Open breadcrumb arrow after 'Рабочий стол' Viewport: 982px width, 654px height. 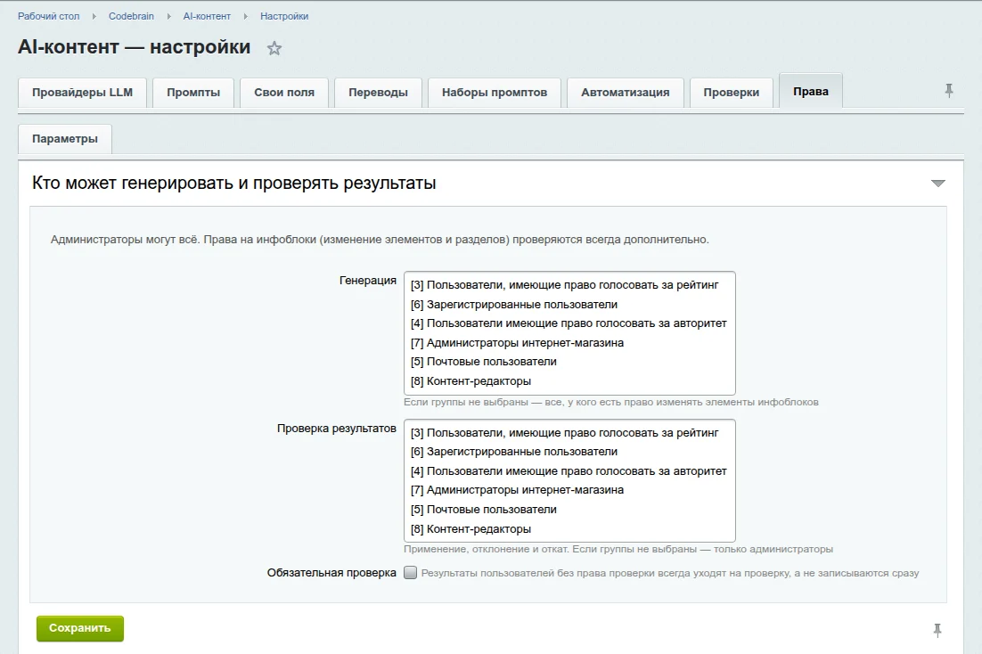pyautogui.click(x=94, y=16)
